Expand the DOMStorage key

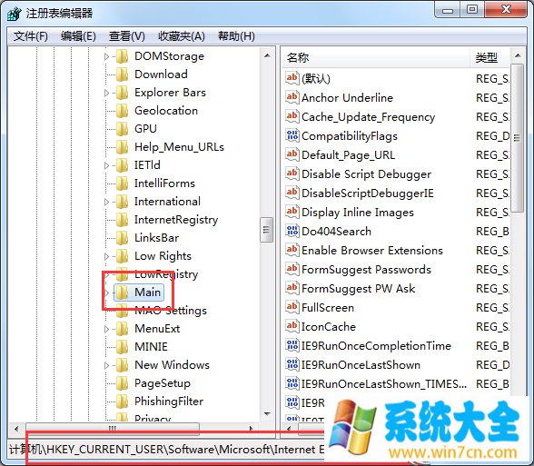106,56
